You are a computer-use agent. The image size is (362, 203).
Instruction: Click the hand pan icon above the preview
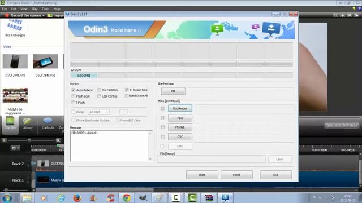tap(342, 15)
